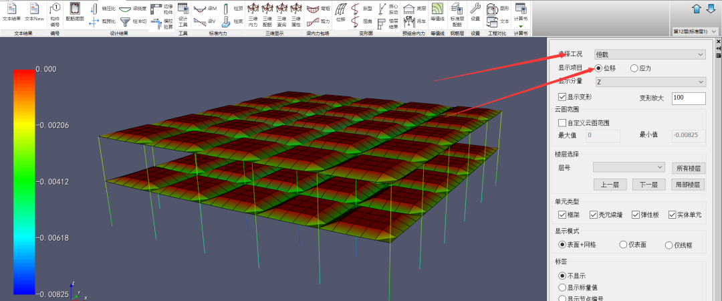722x301 pixels.
Task: Open 图形 graphic project comparison
Action: [498, 9]
